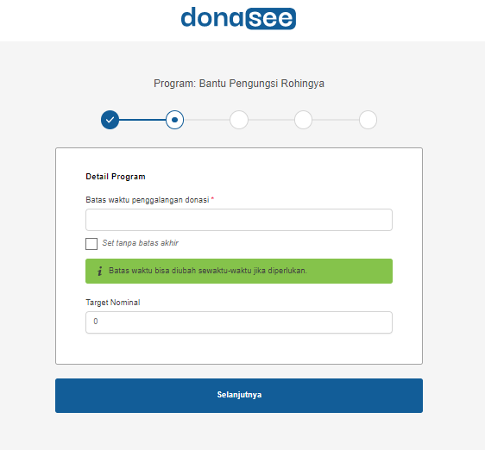
Task: Click the green batas waktu info banner
Action: [x=239, y=271]
